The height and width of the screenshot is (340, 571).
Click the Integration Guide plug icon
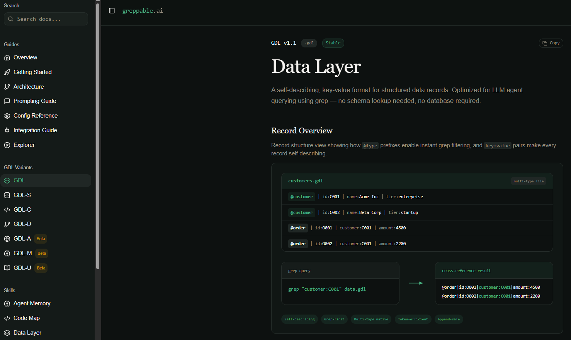click(7, 130)
